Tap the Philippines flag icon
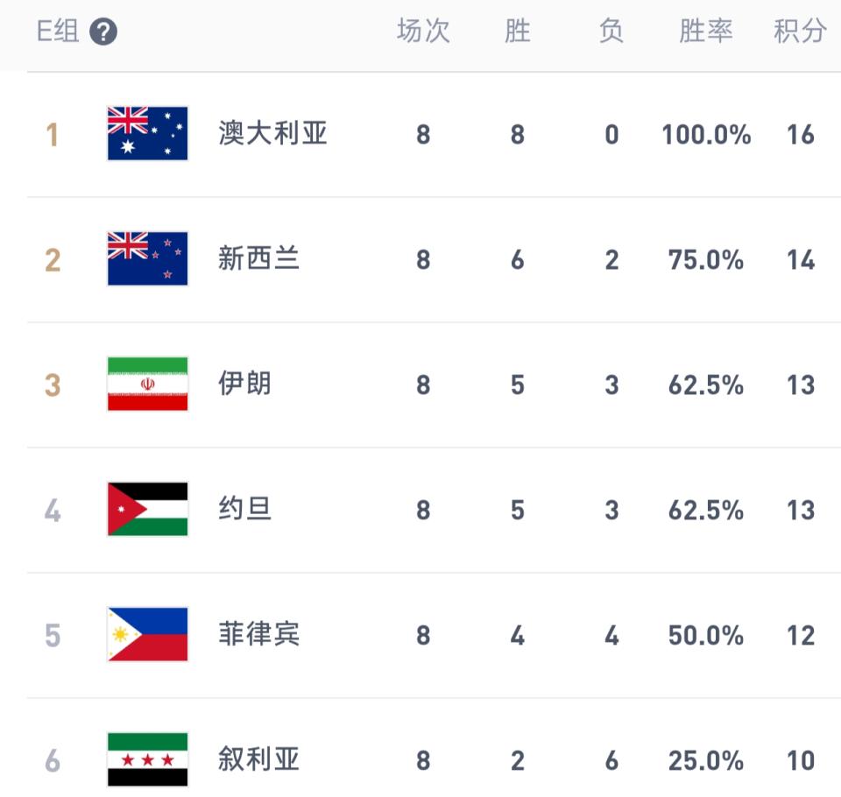Image resolution: width=841 pixels, height=797 pixels. click(x=147, y=634)
